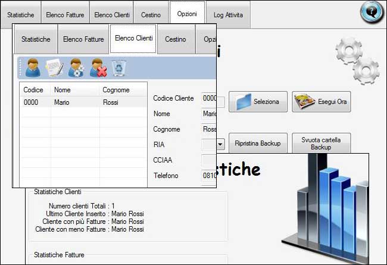Click the delete client icon with red X
Viewport: 387px width, 265px height.
coord(98,67)
